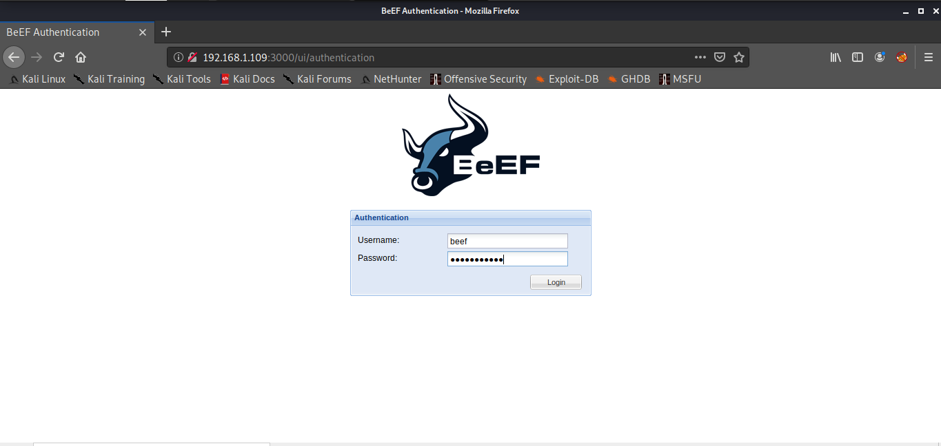Screen dimensions: 941x446
Task: Click the Password label
Action: pos(377,258)
